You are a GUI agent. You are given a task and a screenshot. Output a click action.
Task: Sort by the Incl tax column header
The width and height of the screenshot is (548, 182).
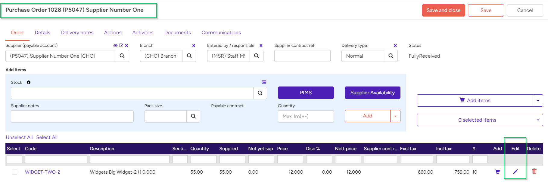(x=444, y=149)
